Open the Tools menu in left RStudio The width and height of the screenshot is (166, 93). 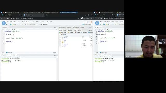coord(47,22)
